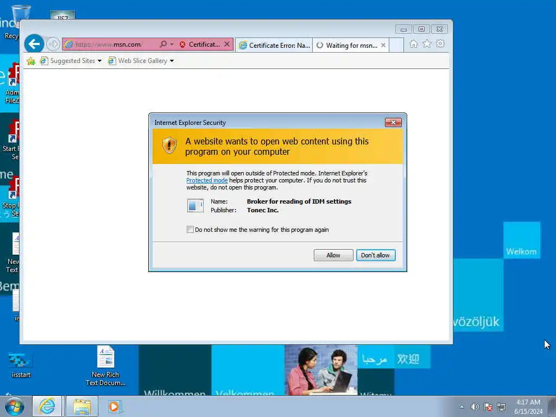Click the Forward arrow in Internet Explorer
This screenshot has height=417, width=556.
(x=53, y=45)
